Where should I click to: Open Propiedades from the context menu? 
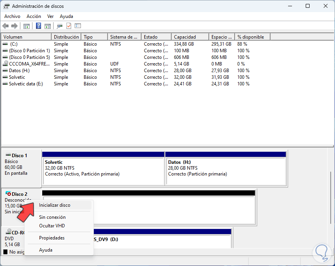click(59, 238)
